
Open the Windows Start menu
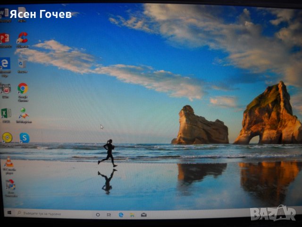[x=9, y=214]
